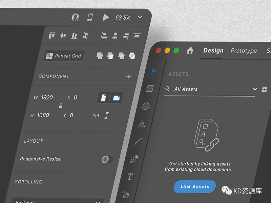Start the desktop preview play button
The width and height of the screenshot is (271, 203).
coord(106,18)
